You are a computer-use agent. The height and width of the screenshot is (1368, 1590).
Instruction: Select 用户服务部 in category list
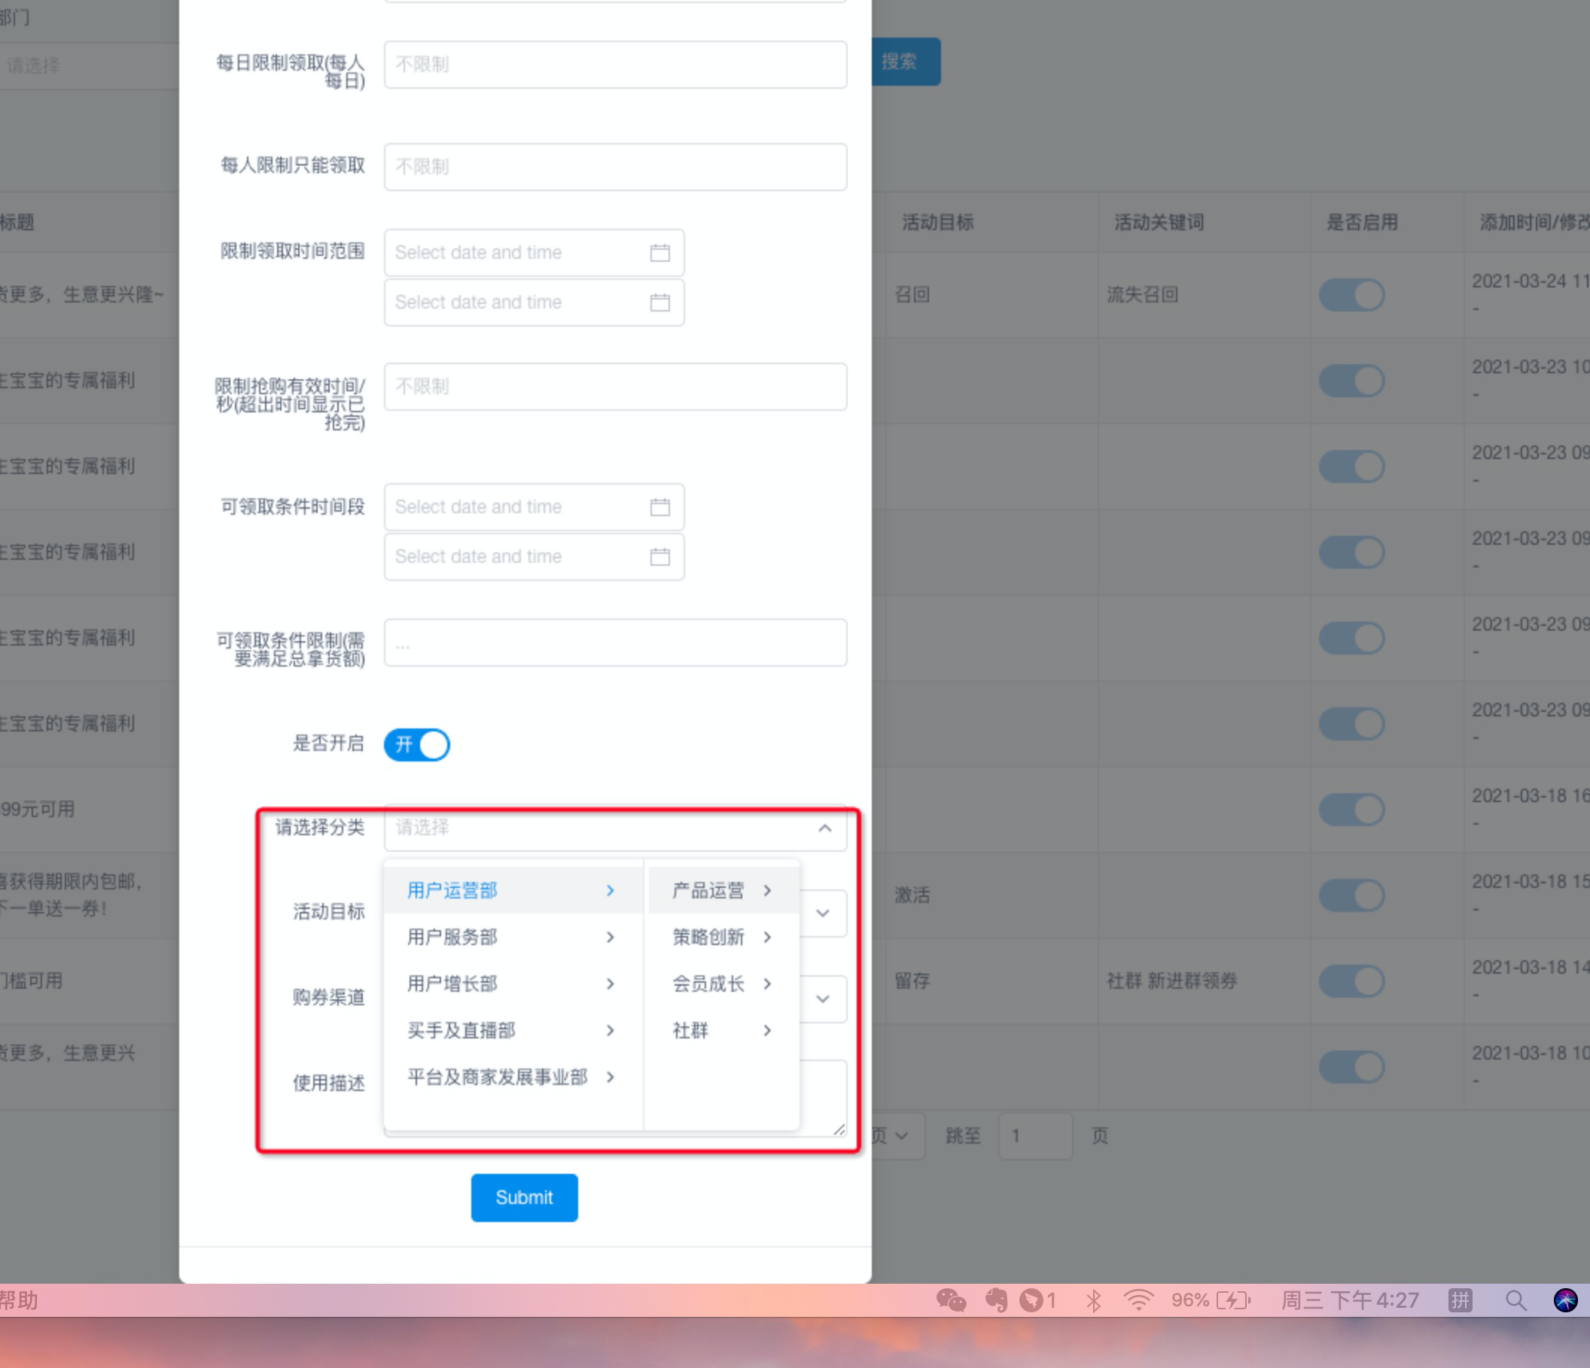513,937
